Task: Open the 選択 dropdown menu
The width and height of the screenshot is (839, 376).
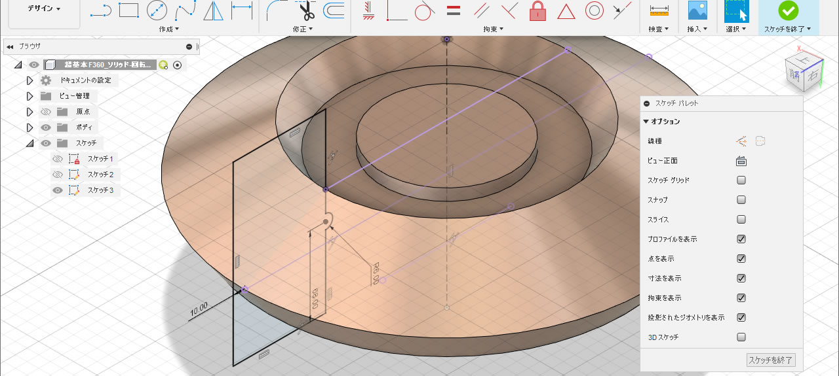Action: tap(737, 29)
